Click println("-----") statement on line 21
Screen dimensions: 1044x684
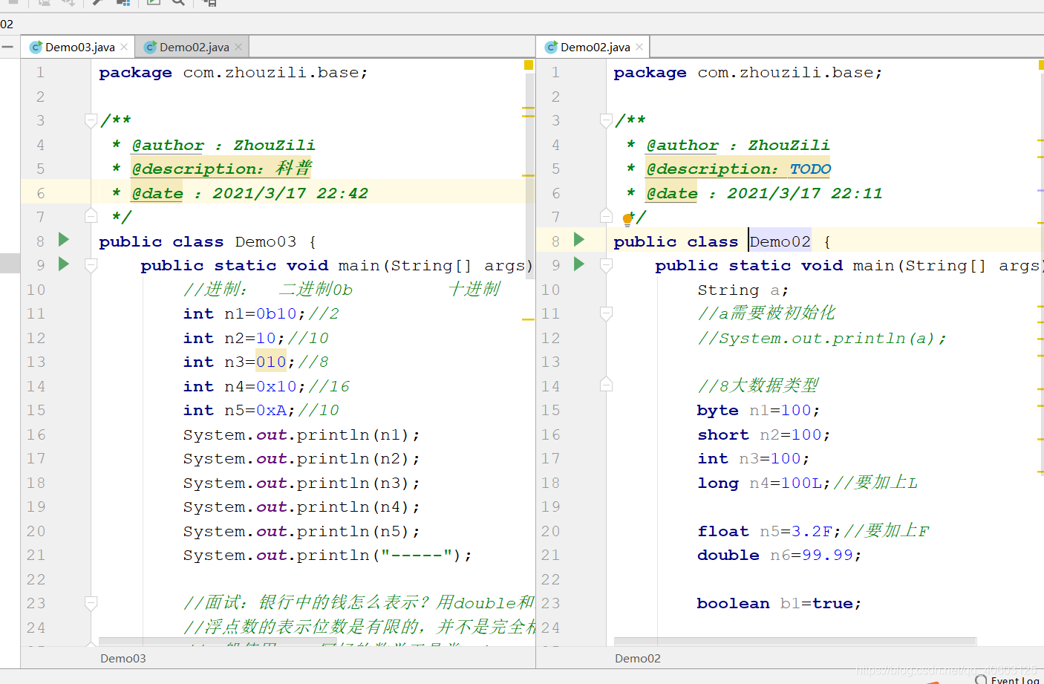point(327,555)
